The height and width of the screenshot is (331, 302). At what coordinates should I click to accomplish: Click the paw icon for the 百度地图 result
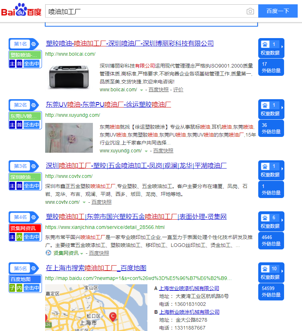[x=265, y=269]
